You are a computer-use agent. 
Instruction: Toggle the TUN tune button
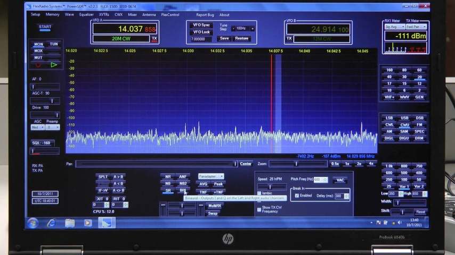click(54, 44)
